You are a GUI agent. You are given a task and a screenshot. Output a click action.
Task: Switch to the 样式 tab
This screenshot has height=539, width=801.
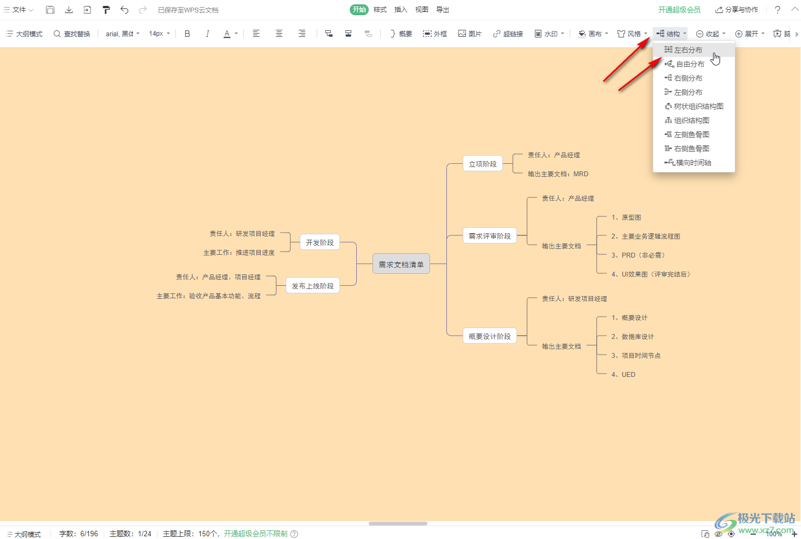[380, 10]
